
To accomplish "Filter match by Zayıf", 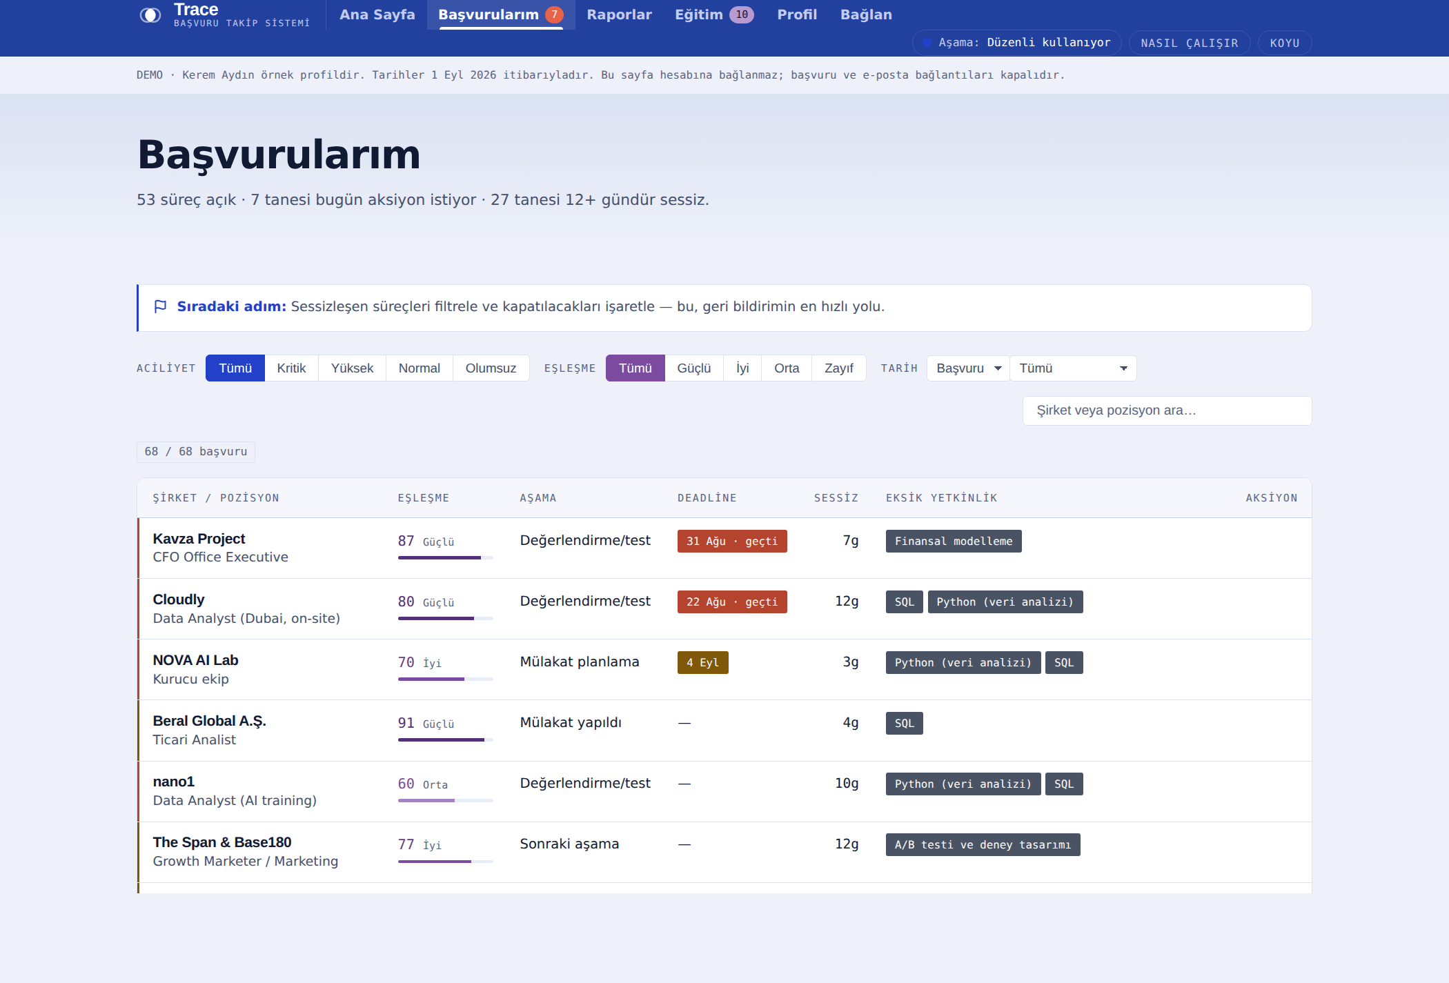I will [838, 368].
